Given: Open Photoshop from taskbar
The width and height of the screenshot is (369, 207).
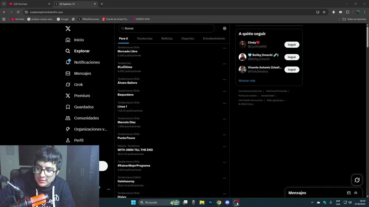Looking at the screenshot, I should pyautogui.click(x=210, y=202).
